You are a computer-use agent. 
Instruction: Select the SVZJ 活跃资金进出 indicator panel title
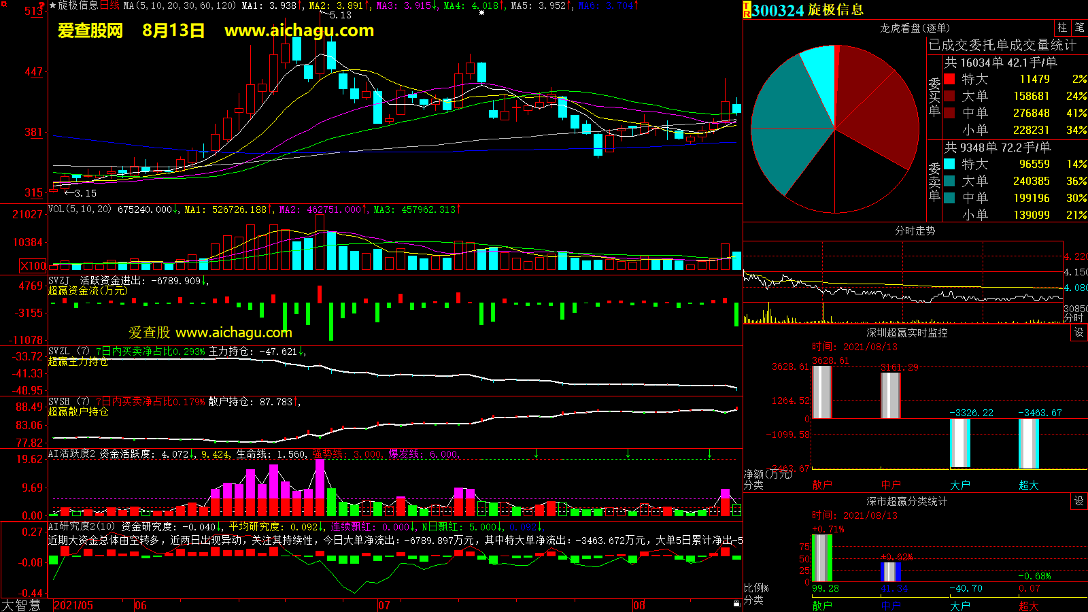95,280
